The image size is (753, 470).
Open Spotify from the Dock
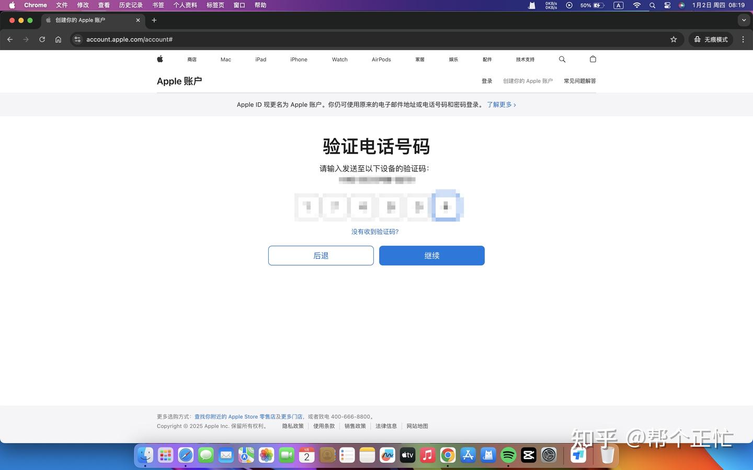tap(508, 455)
